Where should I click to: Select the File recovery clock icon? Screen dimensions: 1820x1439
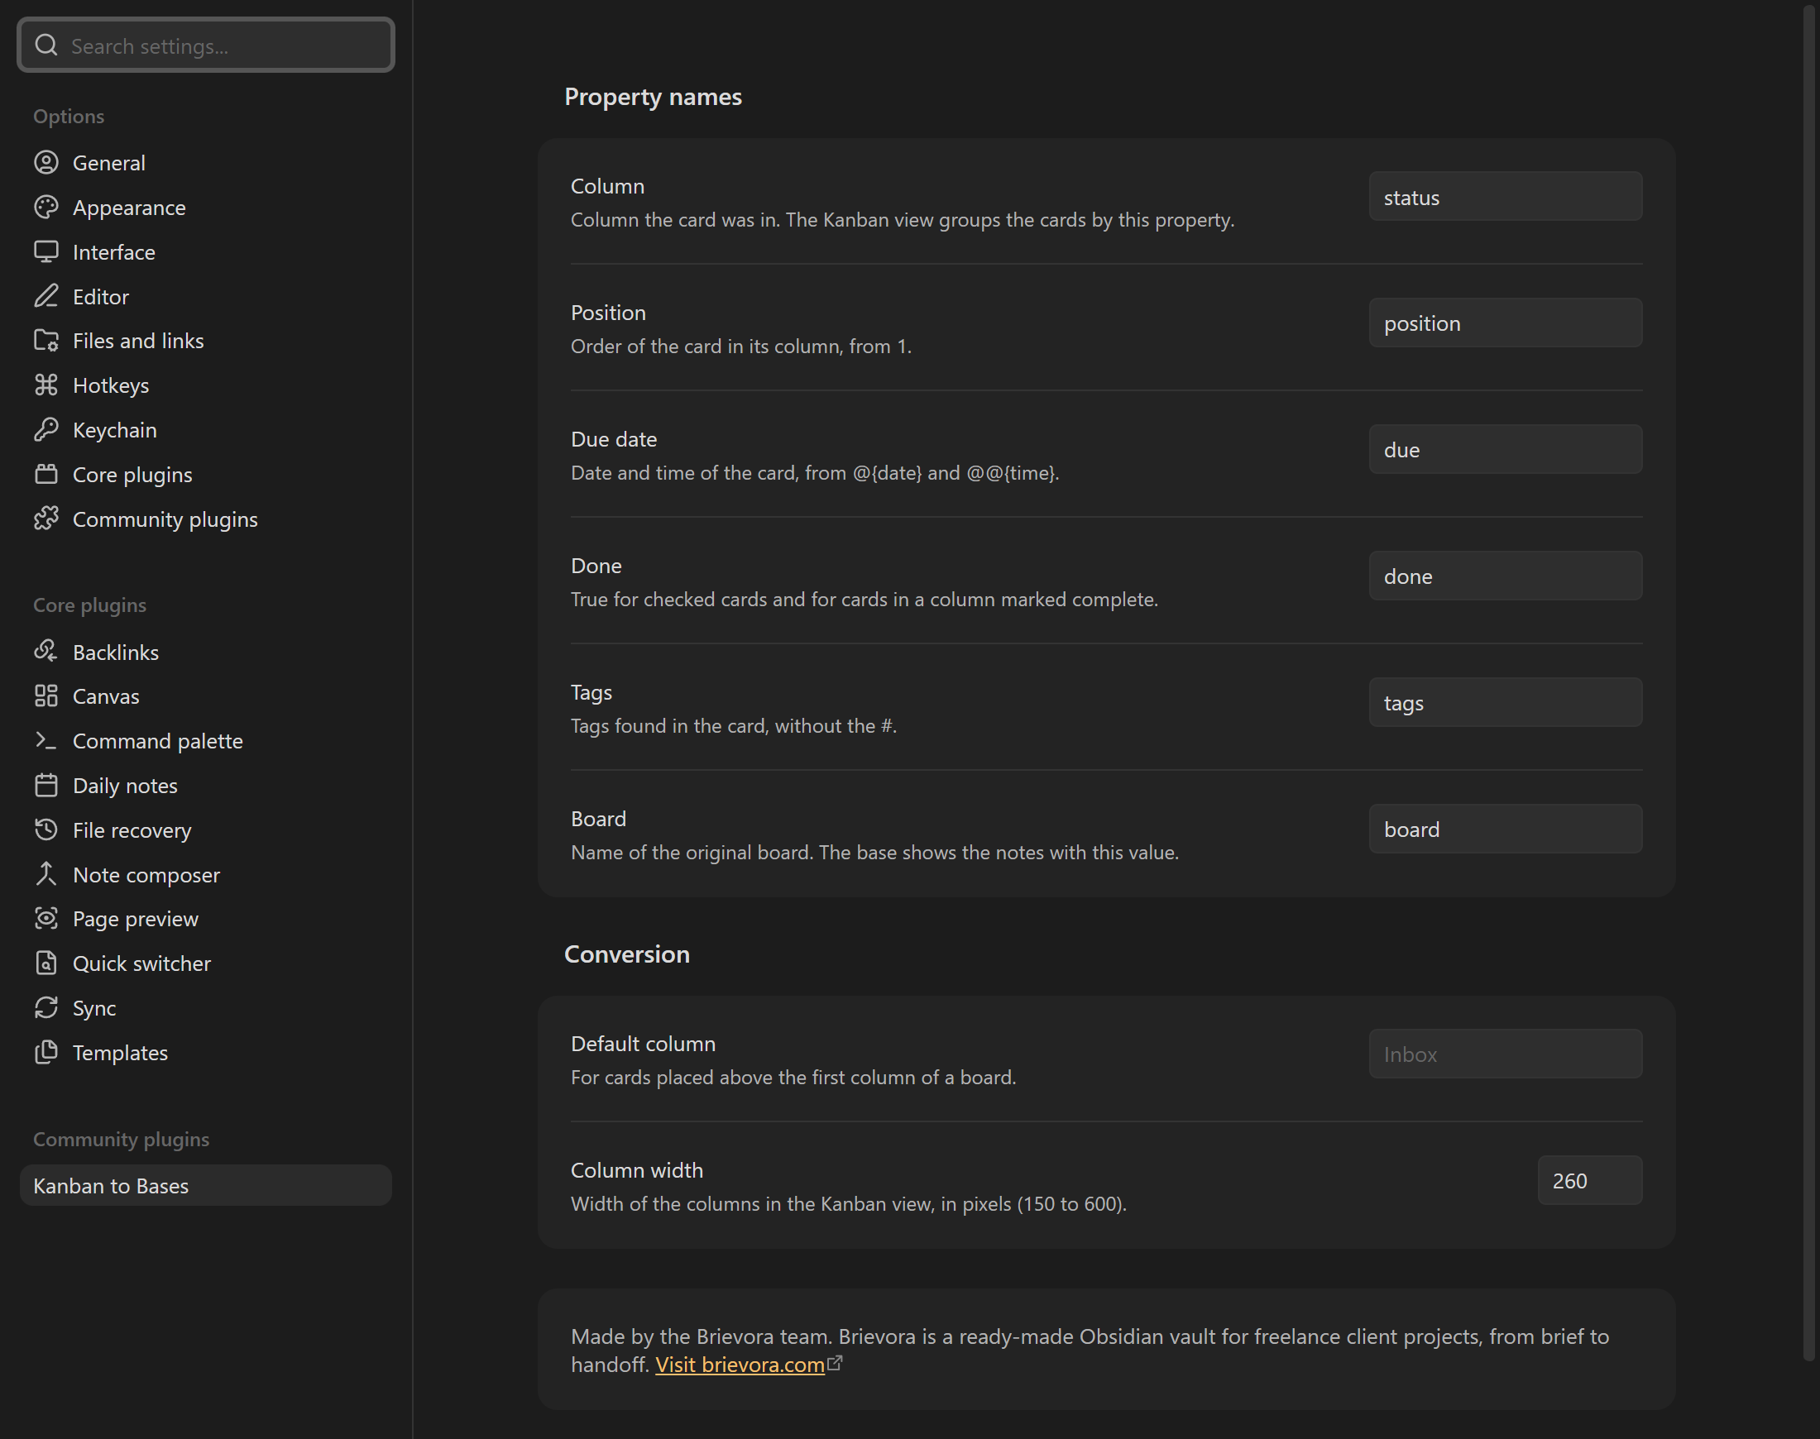tap(46, 829)
